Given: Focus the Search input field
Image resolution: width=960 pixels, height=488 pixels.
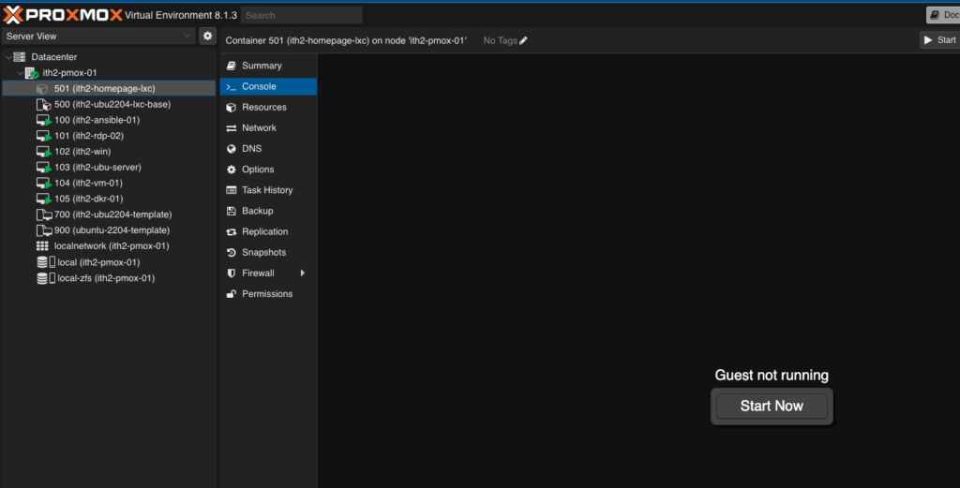Looking at the screenshot, I should (301, 15).
